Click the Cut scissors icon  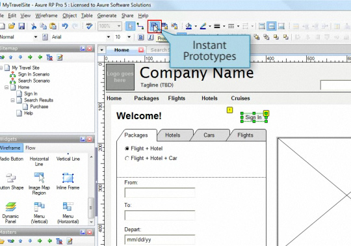coord(34,26)
